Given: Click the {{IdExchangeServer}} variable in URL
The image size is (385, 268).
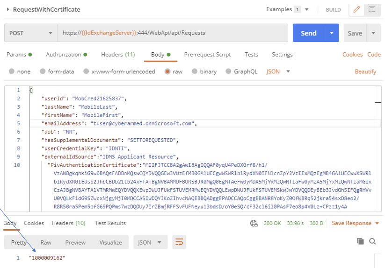Looking at the screenshot, I should (109, 33).
